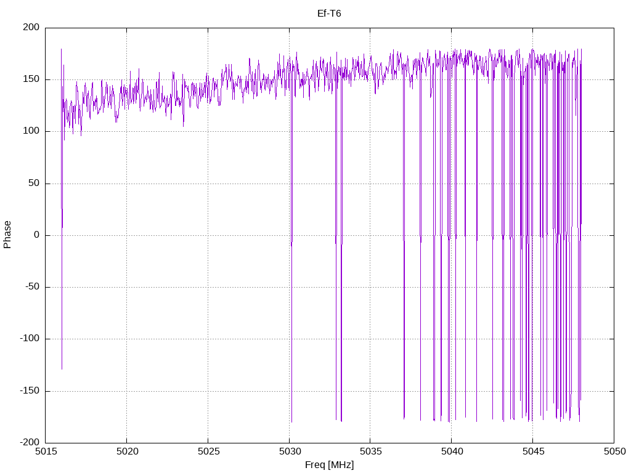Click the y-axis tick label 0
The width and height of the screenshot is (631, 473).
click(37, 235)
